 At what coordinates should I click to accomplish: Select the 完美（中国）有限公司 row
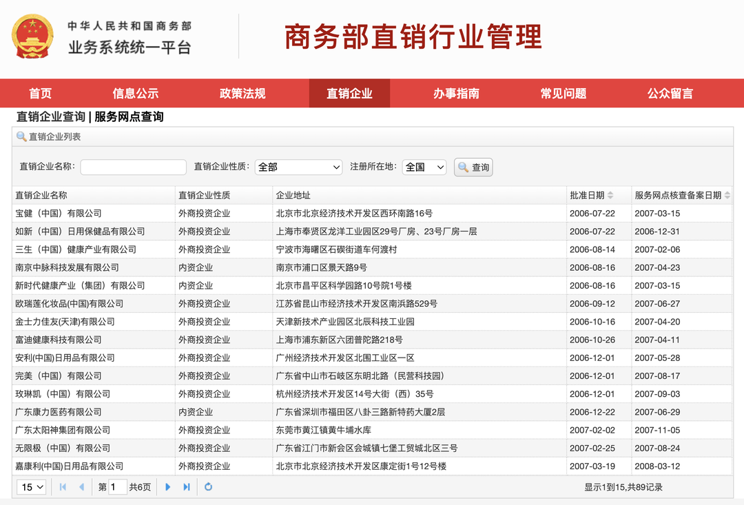click(372, 376)
